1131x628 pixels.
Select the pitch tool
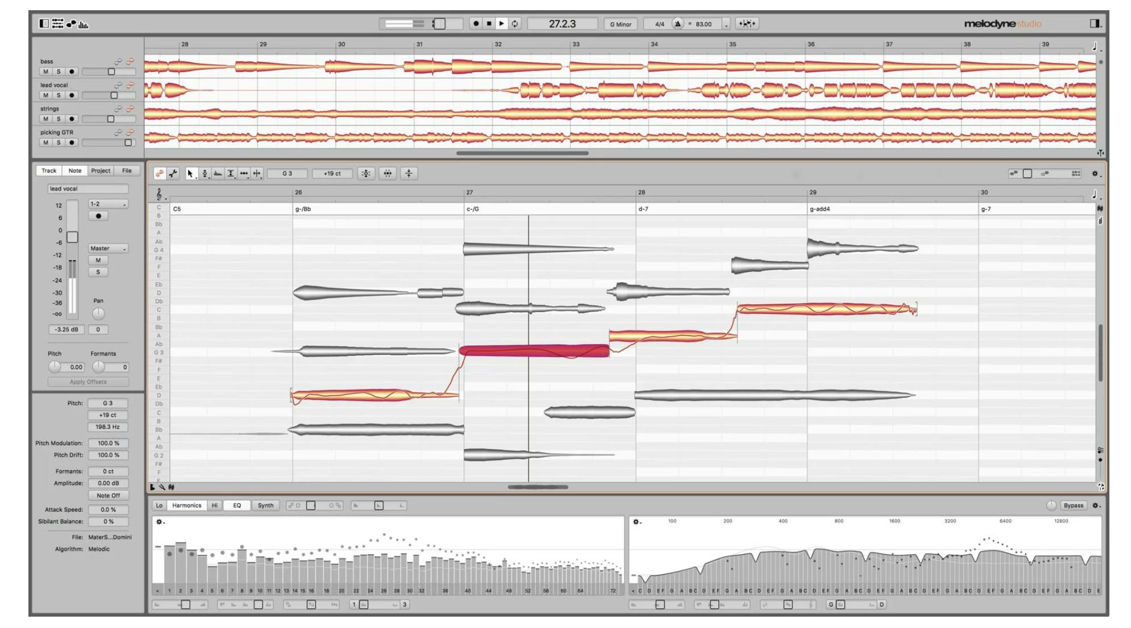pos(205,174)
